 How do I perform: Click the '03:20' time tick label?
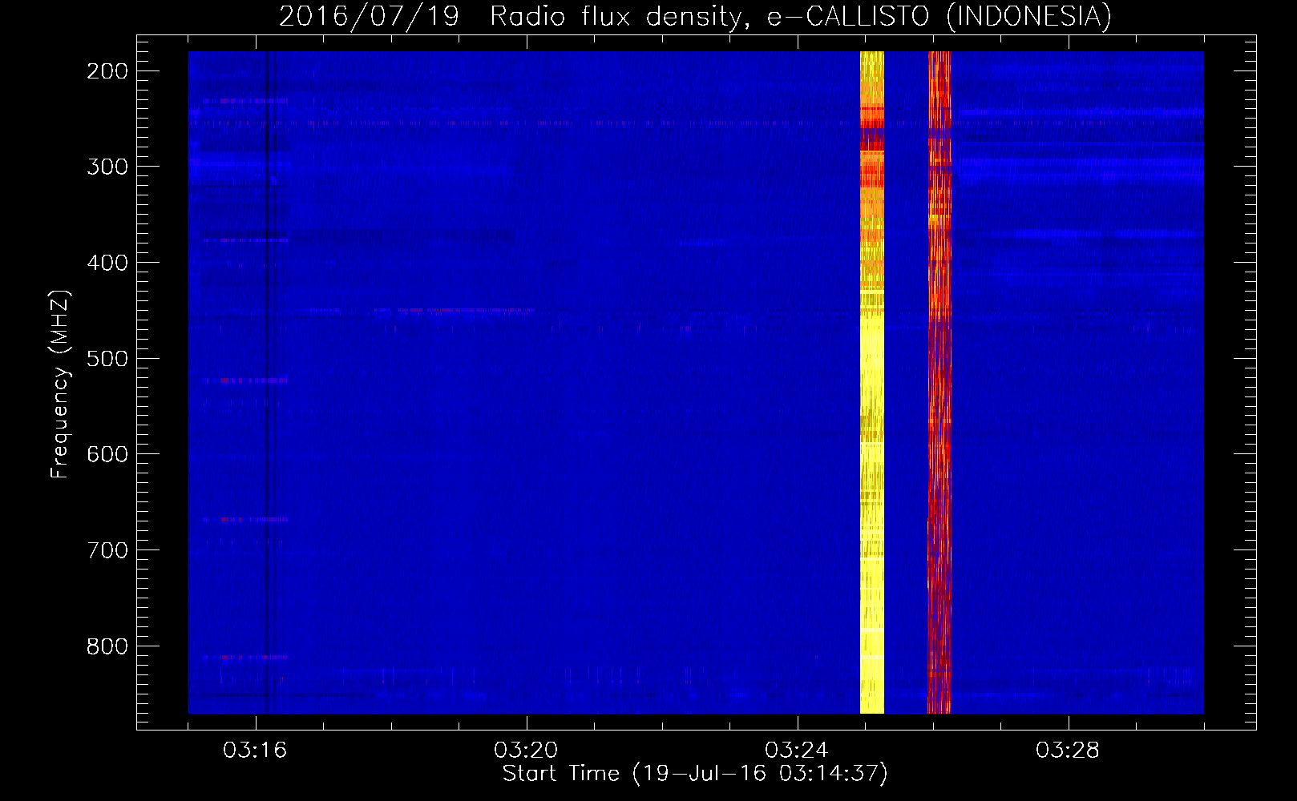click(x=526, y=751)
